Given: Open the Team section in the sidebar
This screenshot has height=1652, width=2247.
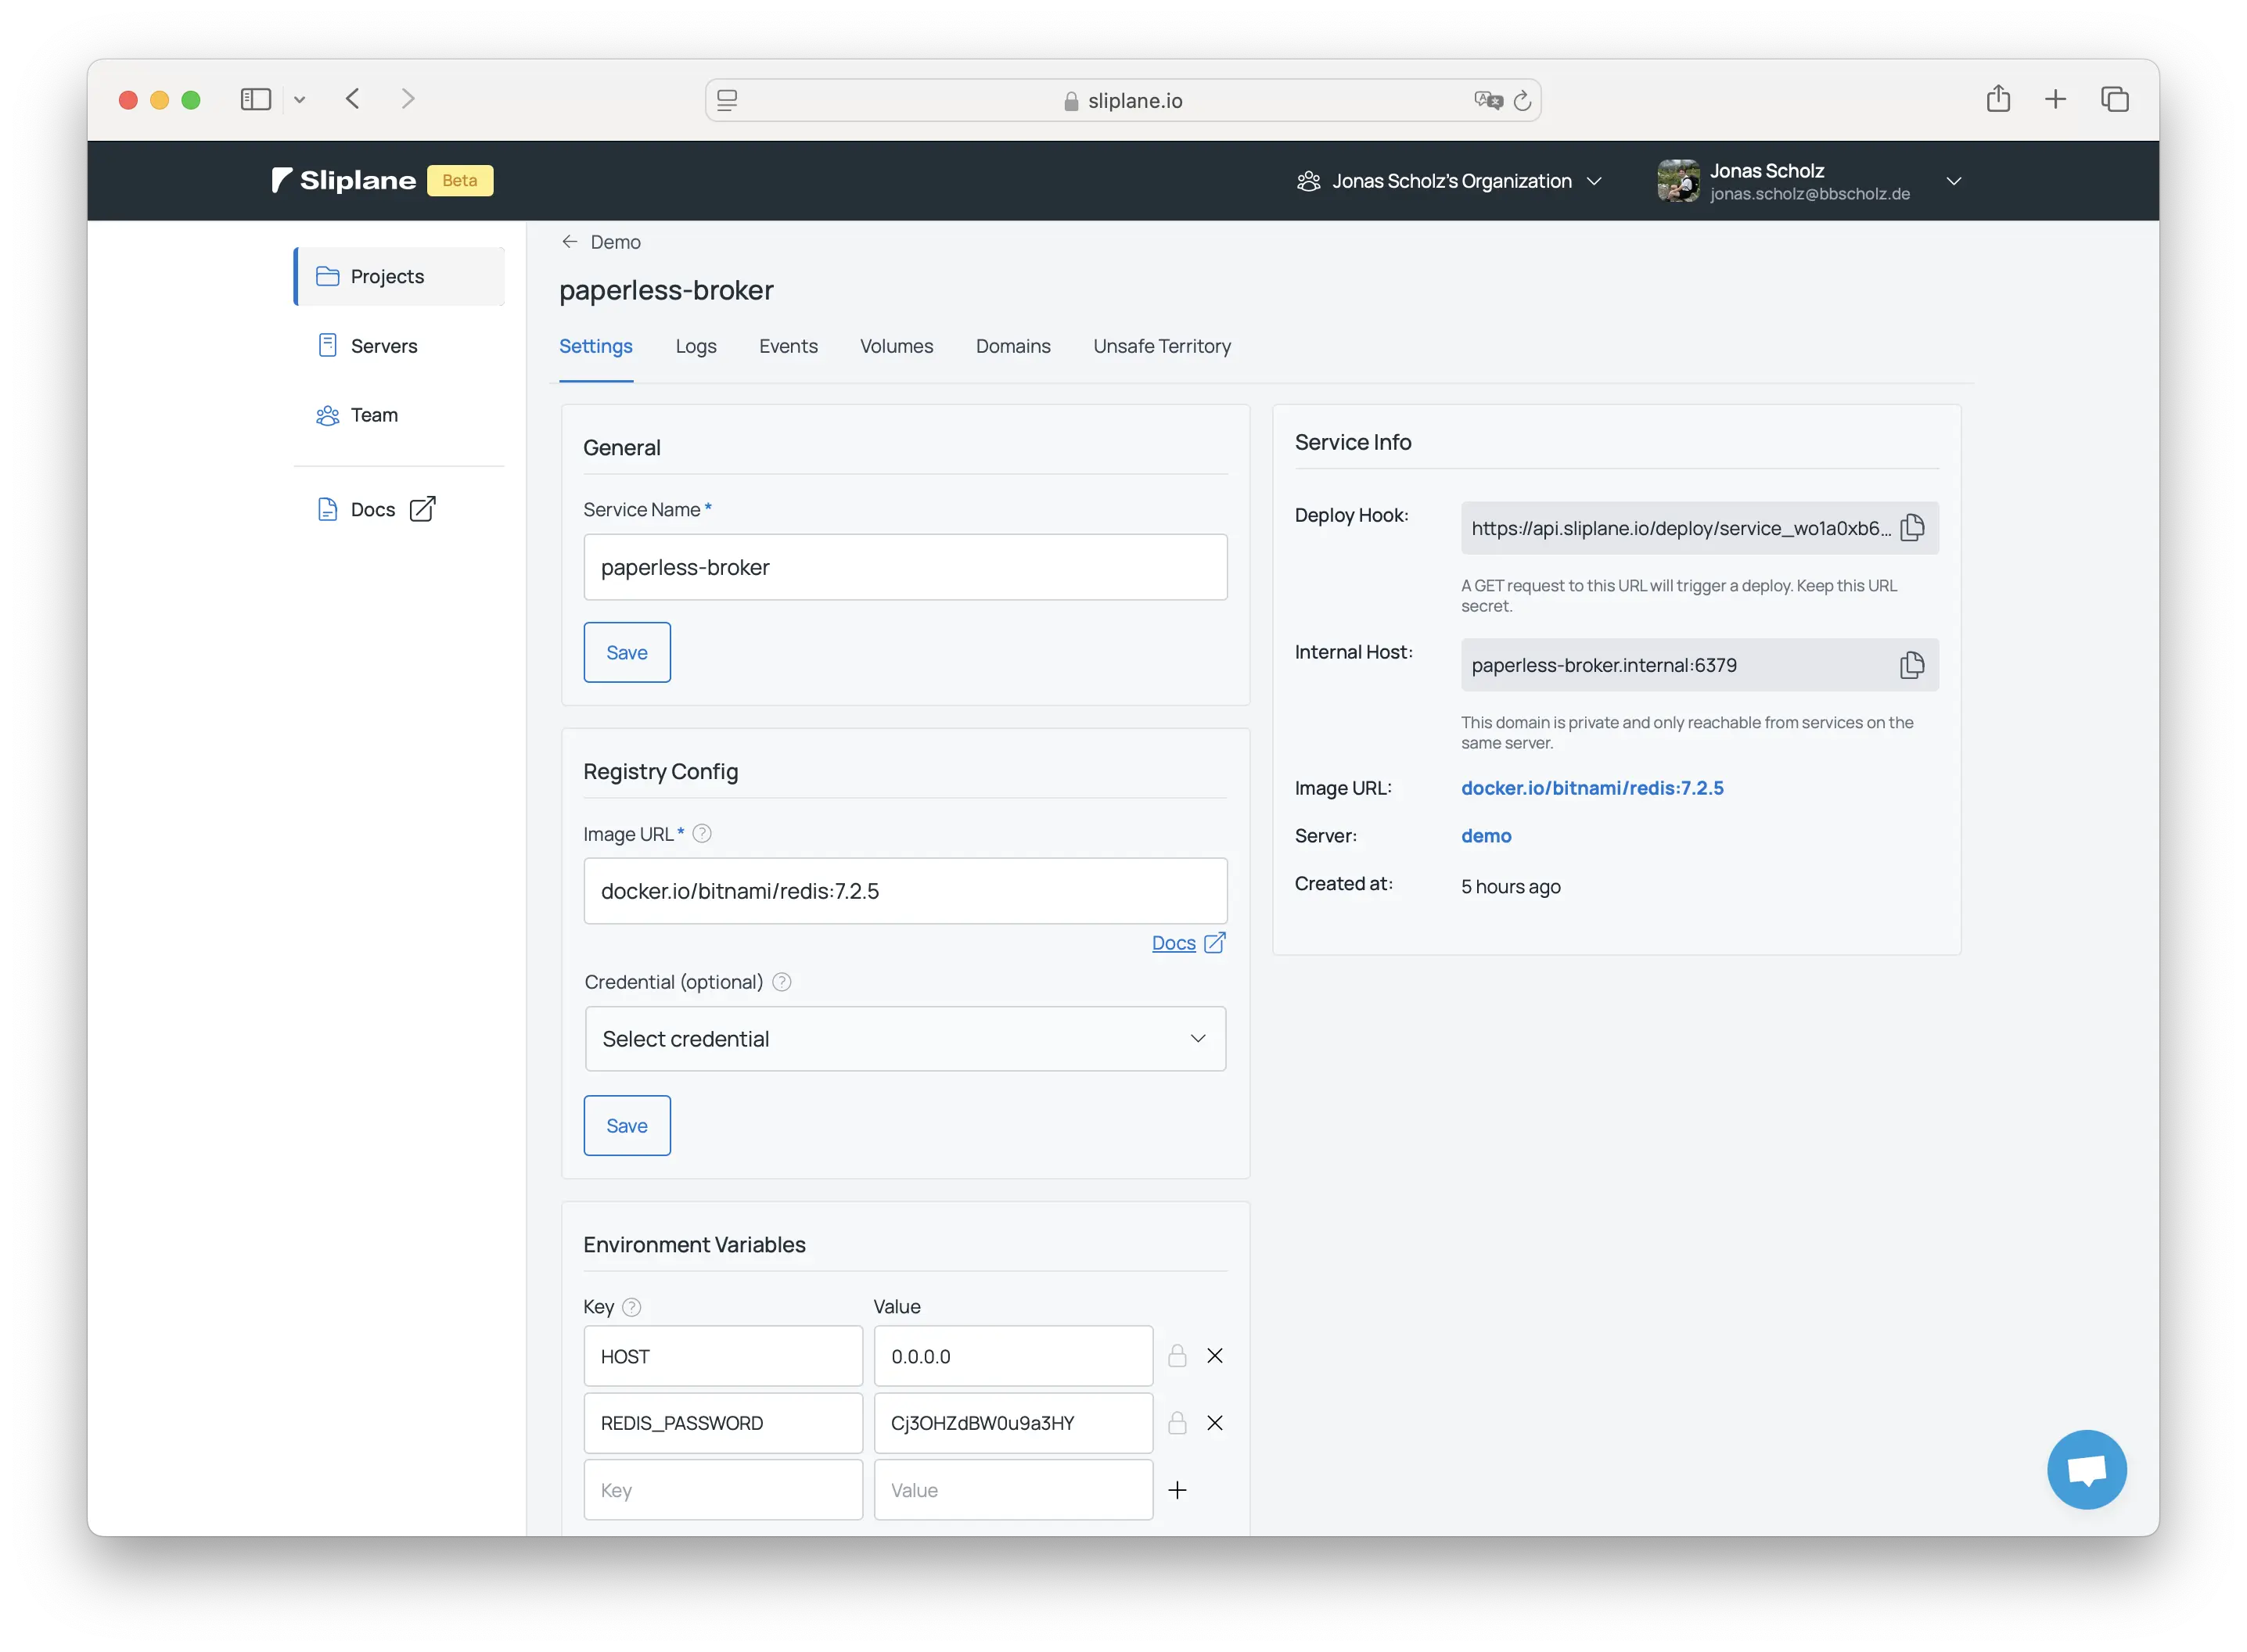Looking at the screenshot, I should (373, 414).
